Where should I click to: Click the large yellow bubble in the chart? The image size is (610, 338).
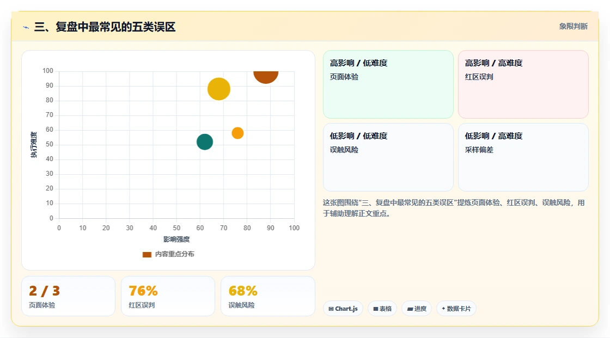point(218,89)
